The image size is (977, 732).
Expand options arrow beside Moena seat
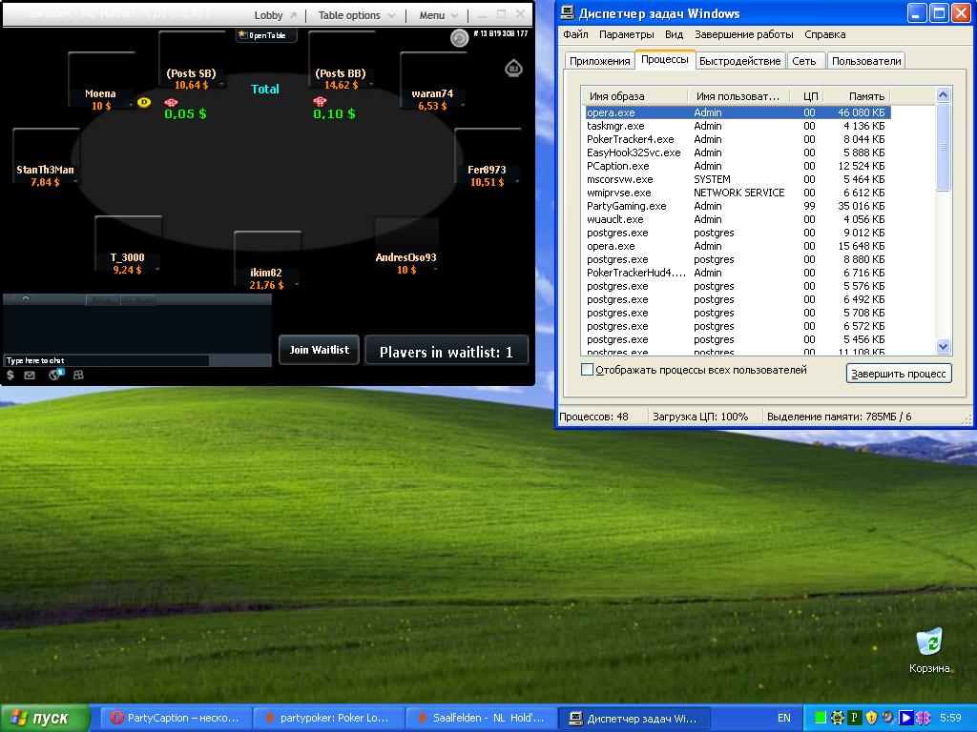point(130,105)
